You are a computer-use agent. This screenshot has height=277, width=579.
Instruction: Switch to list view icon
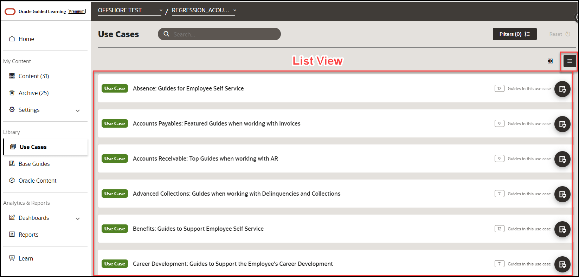click(x=570, y=61)
